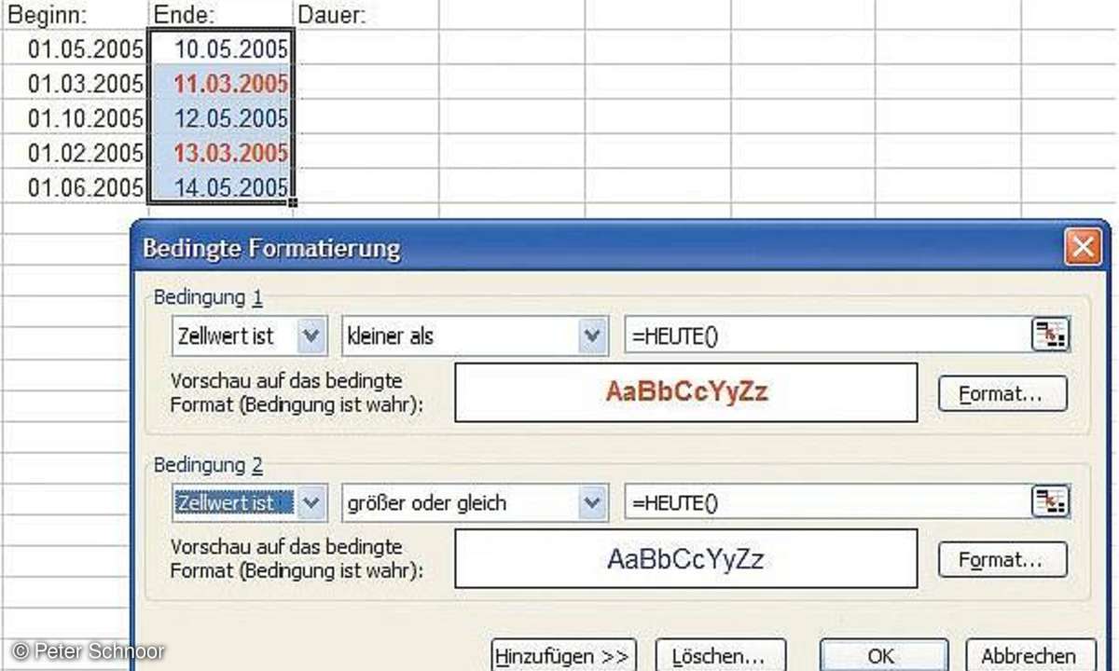Click the blue AaBbCcYyZz format preview
Screen dimensions: 1119x671
coord(686,559)
